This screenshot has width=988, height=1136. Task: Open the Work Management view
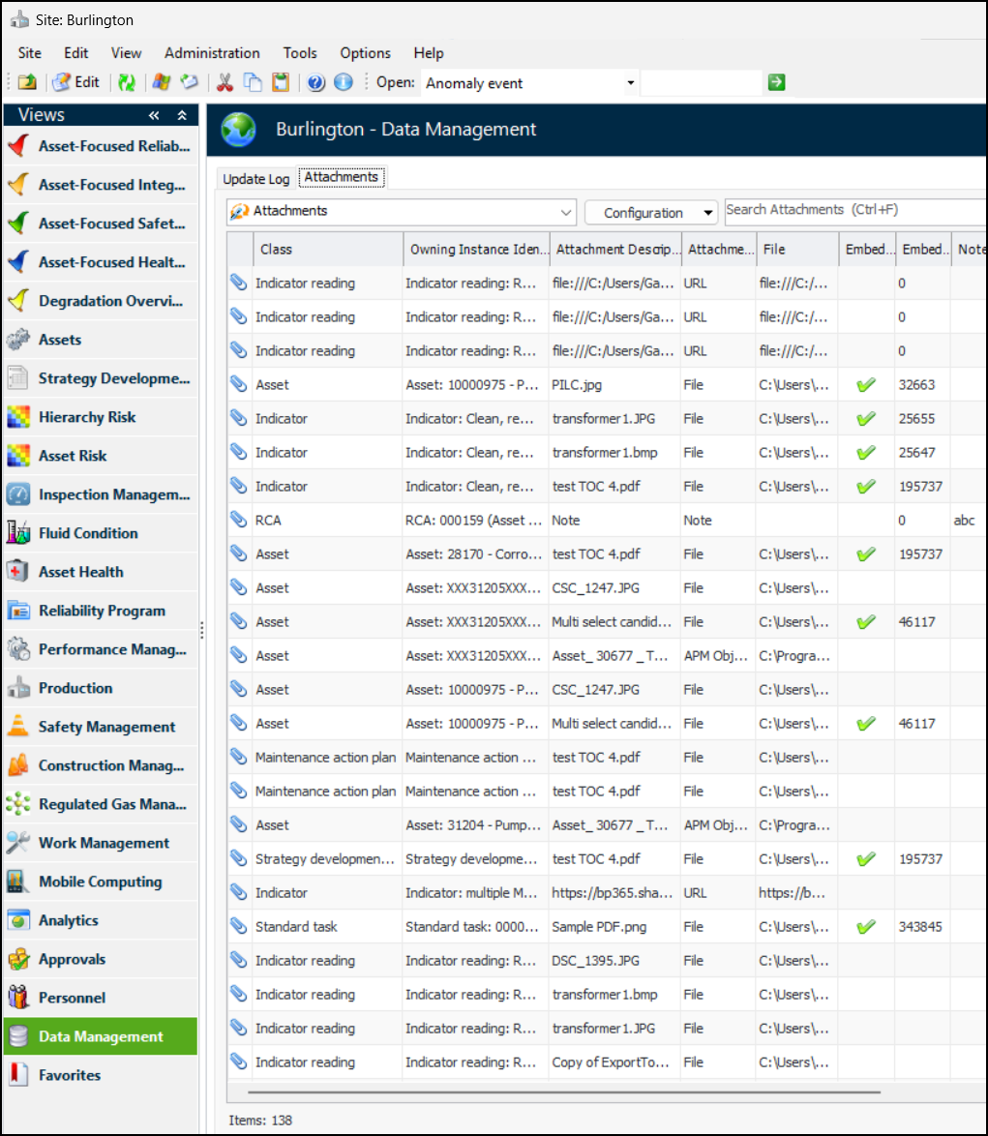point(100,844)
